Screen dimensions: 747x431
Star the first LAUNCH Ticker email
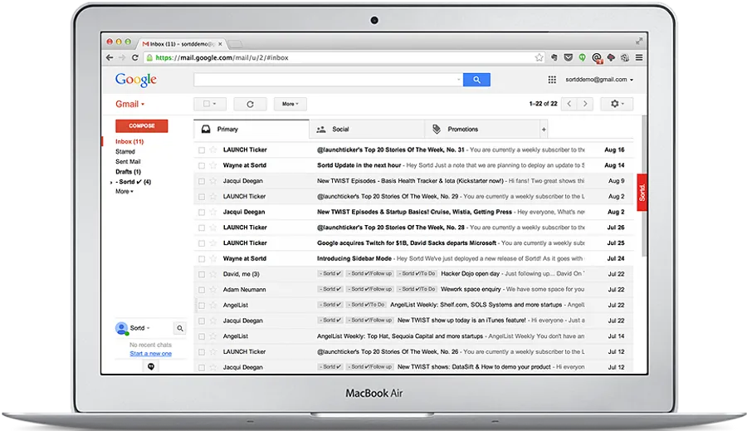pos(213,149)
